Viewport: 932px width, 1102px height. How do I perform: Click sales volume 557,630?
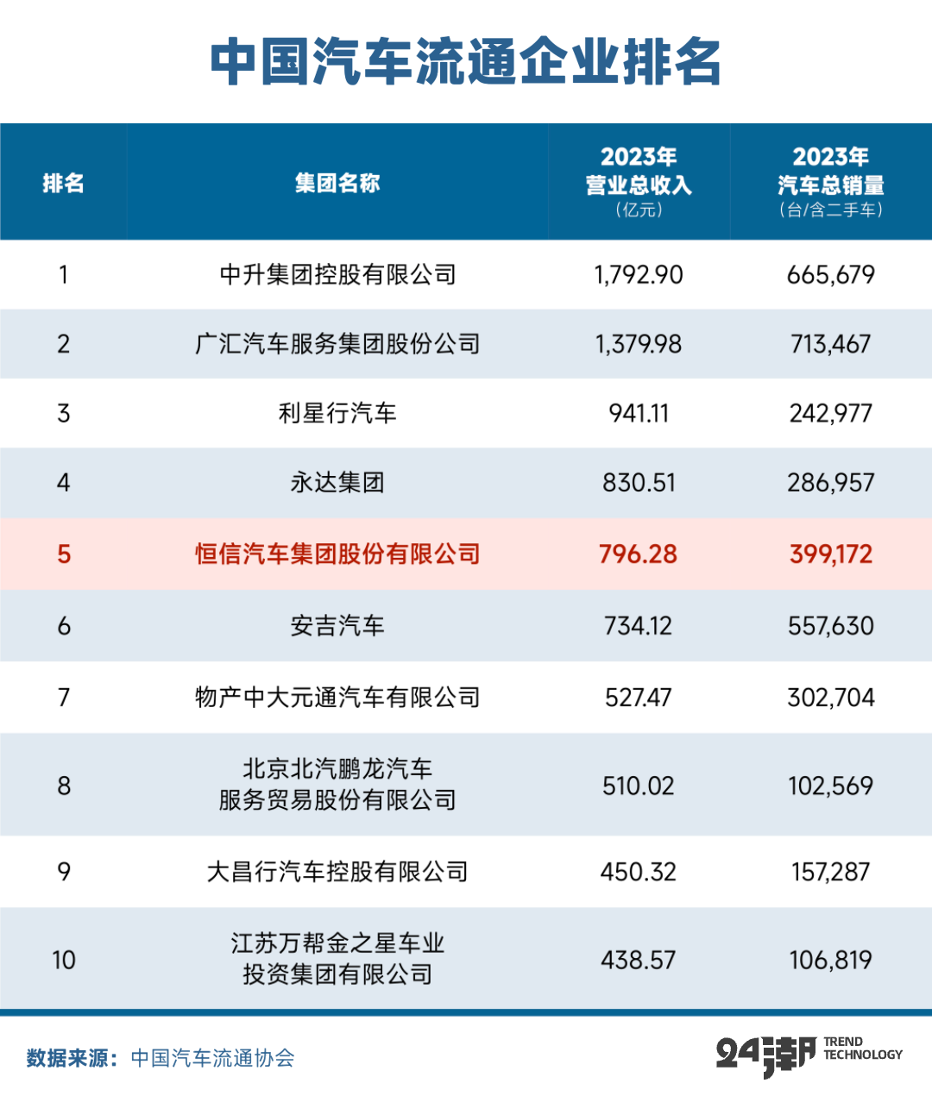point(831,625)
